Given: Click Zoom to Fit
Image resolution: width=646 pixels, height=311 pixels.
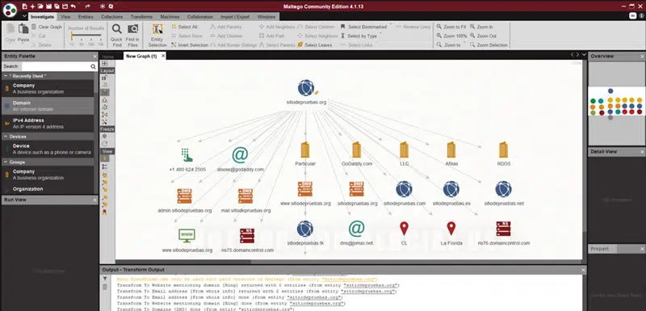Looking at the screenshot, I should pyautogui.click(x=451, y=27).
